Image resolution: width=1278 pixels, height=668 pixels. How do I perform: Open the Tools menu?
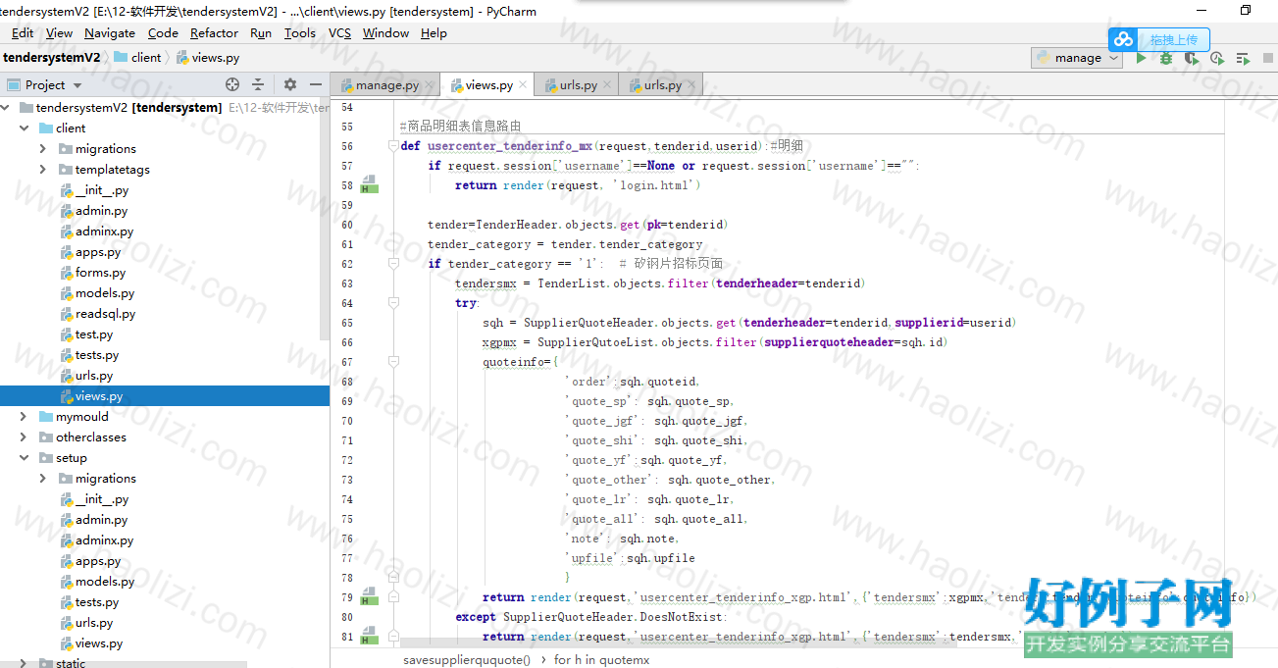300,32
